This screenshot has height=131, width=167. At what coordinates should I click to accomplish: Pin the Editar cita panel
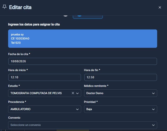pos(4,7)
